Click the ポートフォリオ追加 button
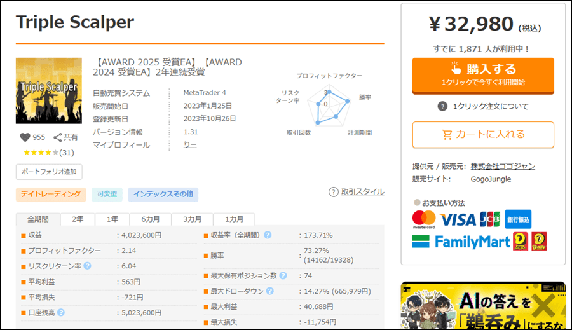 tap(49, 172)
